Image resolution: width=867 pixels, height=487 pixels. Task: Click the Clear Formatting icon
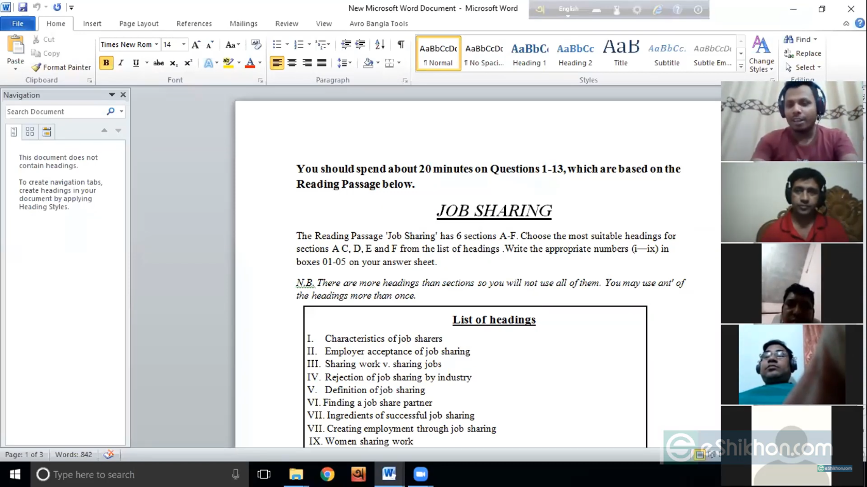coord(256,44)
